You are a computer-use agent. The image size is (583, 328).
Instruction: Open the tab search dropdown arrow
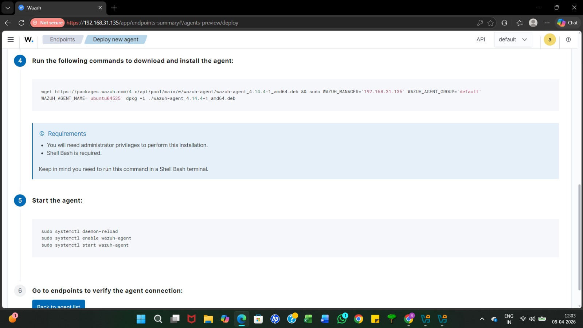[8, 8]
